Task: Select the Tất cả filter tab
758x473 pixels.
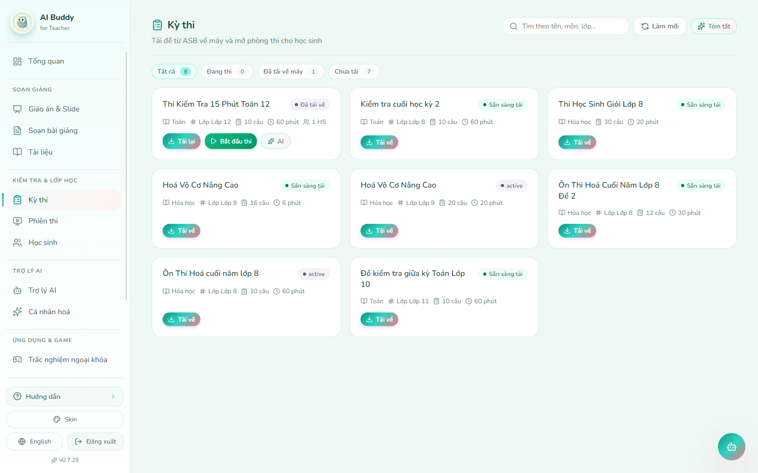Action: 174,71
